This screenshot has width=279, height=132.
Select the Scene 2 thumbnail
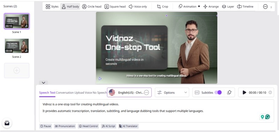click(x=17, y=46)
